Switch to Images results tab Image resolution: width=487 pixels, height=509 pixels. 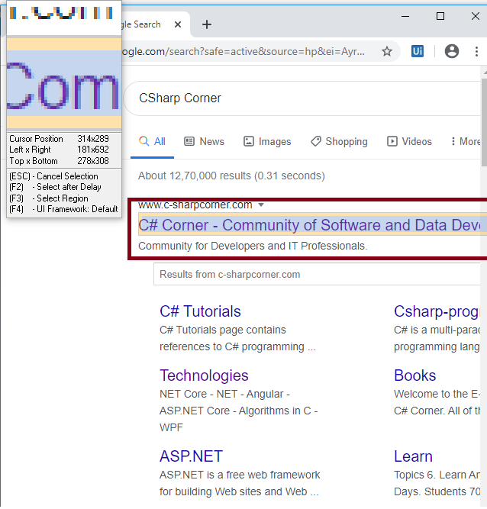pyautogui.click(x=267, y=141)
